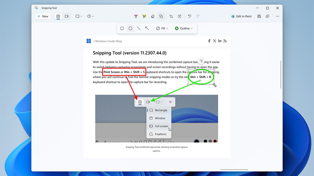Open image with Edit in Paint
This screenshot has height=176, width=314.
point(241,16)
